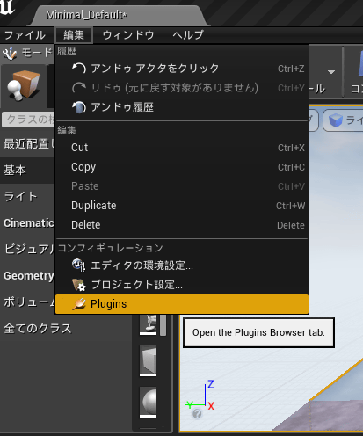Select the ボリューム category
The width and height of the screenshot is (363, 436).
27,302
